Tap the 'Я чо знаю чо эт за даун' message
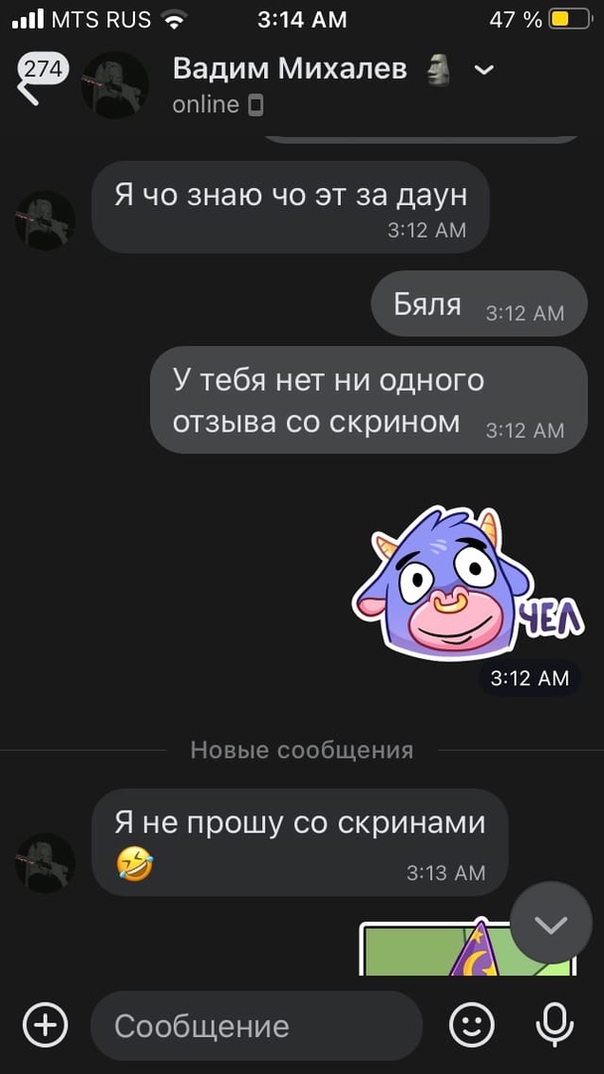Screen dimensions: 604x1074 [x=291, y=207]
